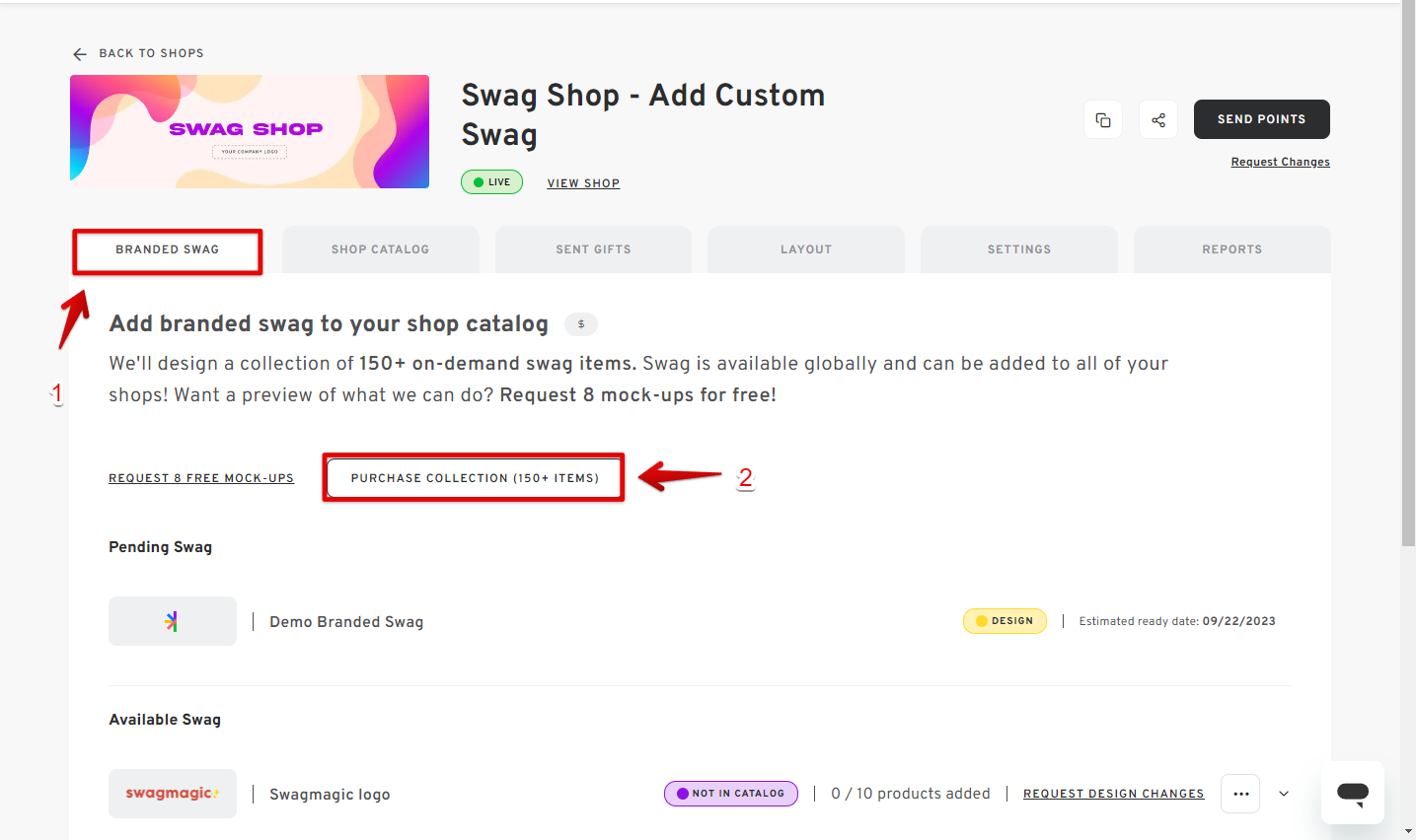Click Request Design Changes for Swagmagic logo
The image size is (1416, 840).
coord(1113,793)
